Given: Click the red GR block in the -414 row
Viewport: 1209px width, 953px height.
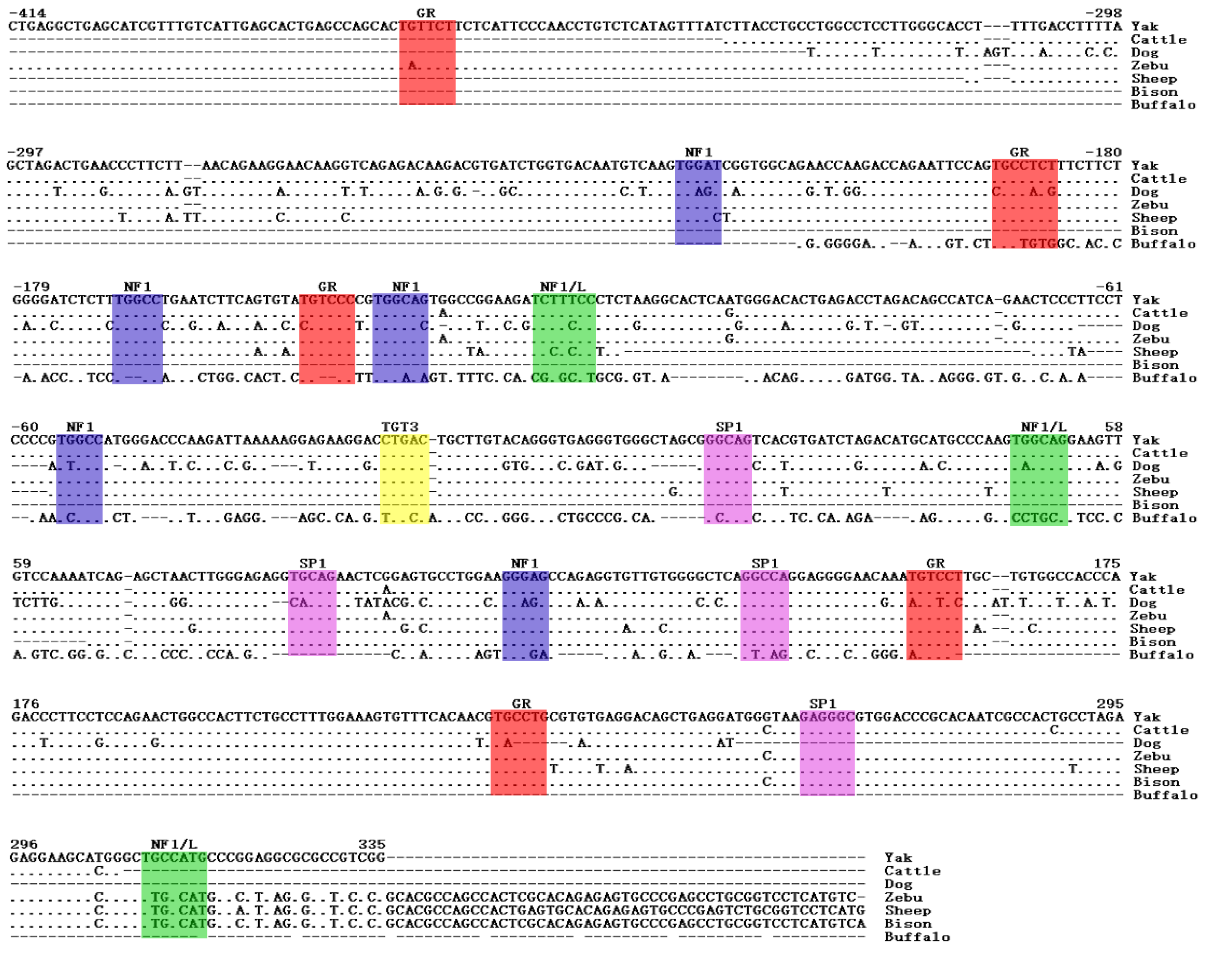Looking at the screenshot, I should [427, 62].
